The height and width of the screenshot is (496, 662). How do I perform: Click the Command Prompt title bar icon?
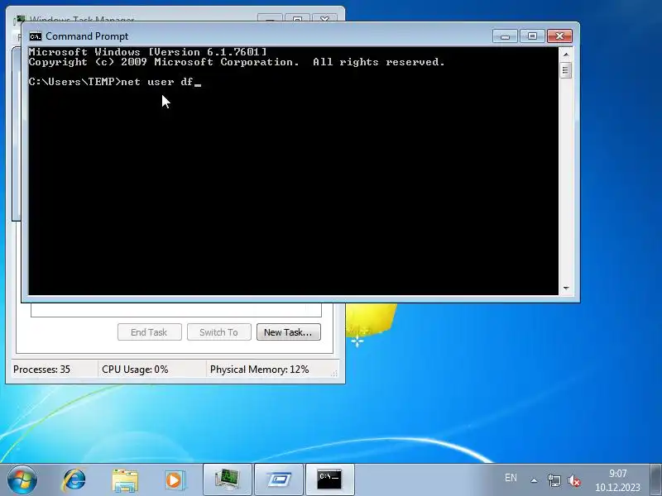(36, 36)
